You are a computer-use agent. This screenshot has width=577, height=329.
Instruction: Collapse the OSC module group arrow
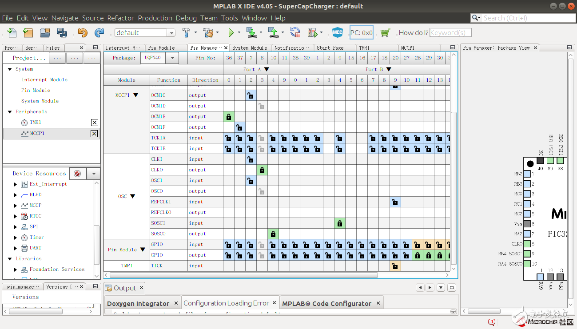click(132, 196)
